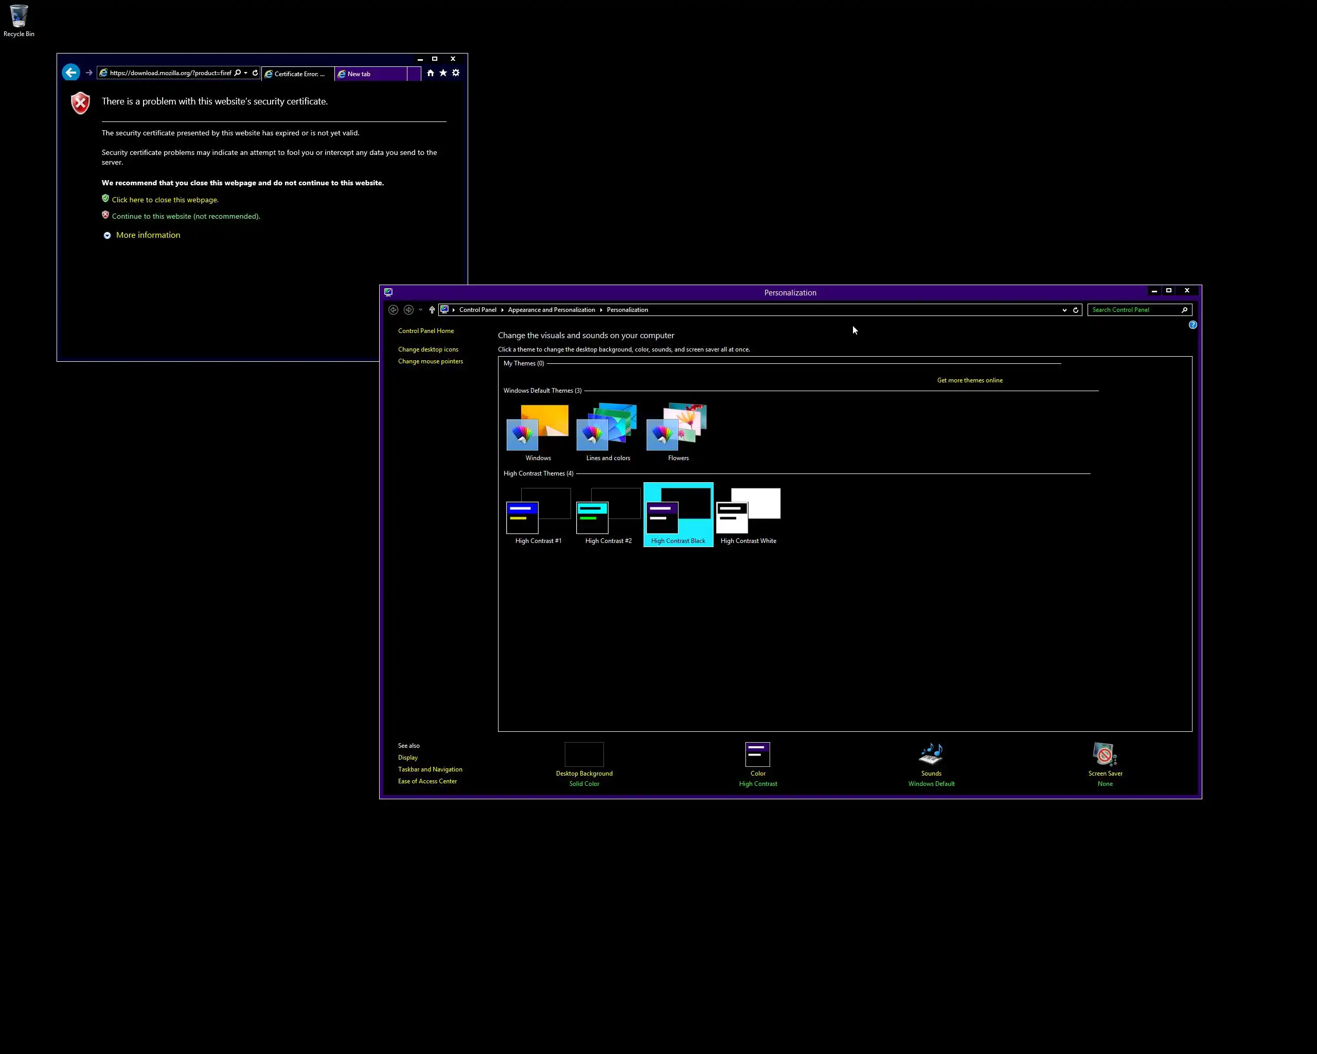Open the IE home page icon
Screen dimensions: 1317x1054
coord(430,73)
